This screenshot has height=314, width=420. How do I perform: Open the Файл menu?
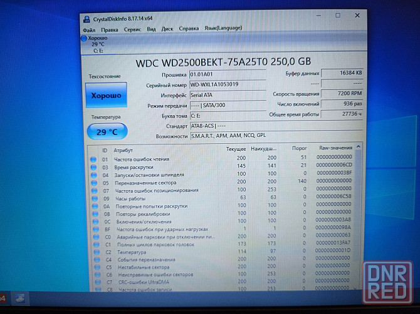[x=89, y=30]
